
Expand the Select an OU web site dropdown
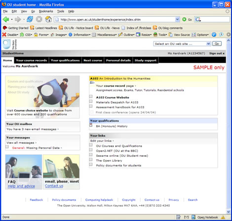(x=182, y=44)
